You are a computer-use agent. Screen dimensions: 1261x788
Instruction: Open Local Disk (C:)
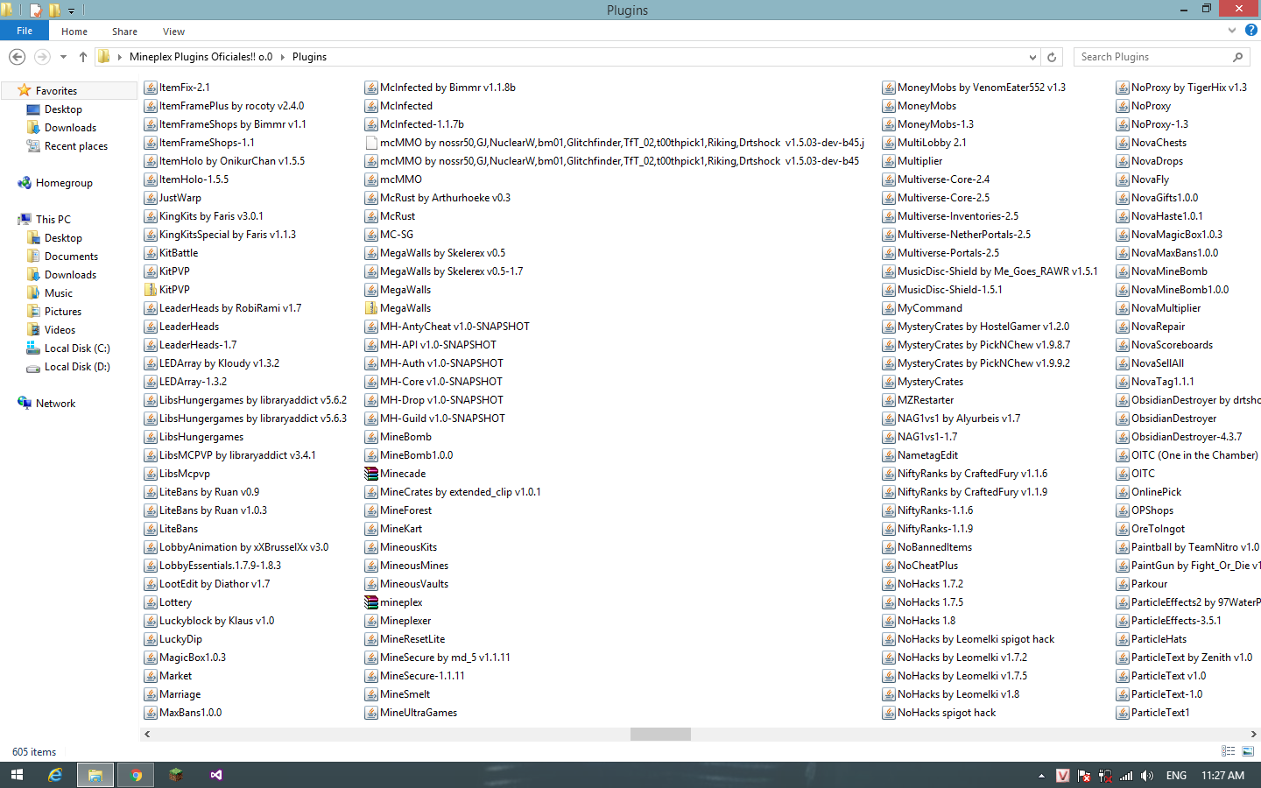(x=77, y=348)
